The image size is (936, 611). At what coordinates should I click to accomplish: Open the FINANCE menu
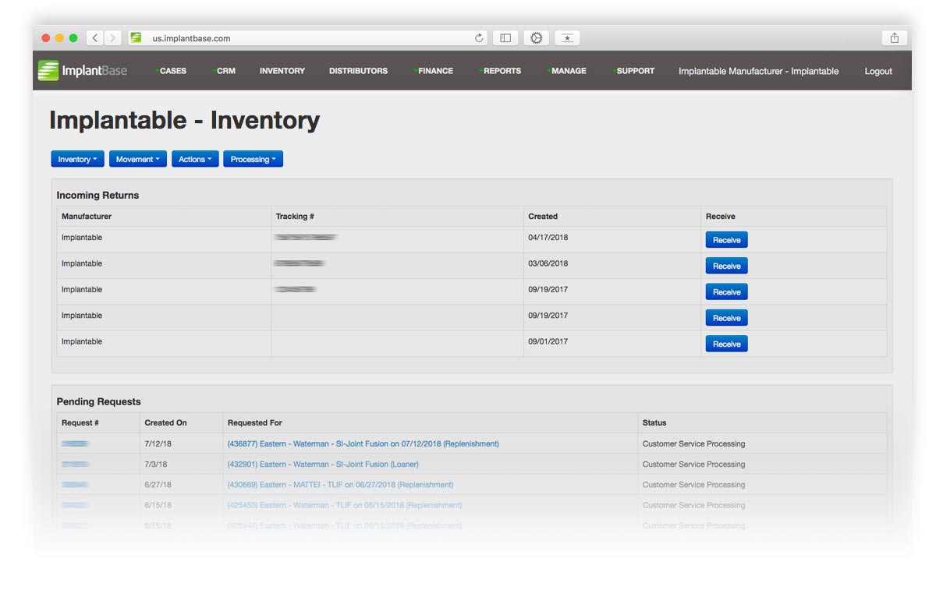click(434, 71)
